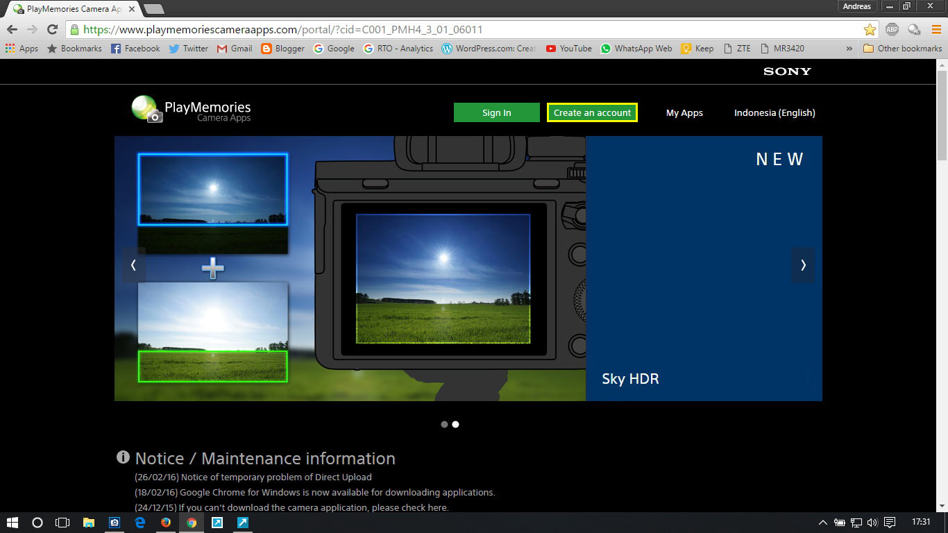Switch to Chrome on the taskbar
Screen dimensions: 948x533
point(191,523)
